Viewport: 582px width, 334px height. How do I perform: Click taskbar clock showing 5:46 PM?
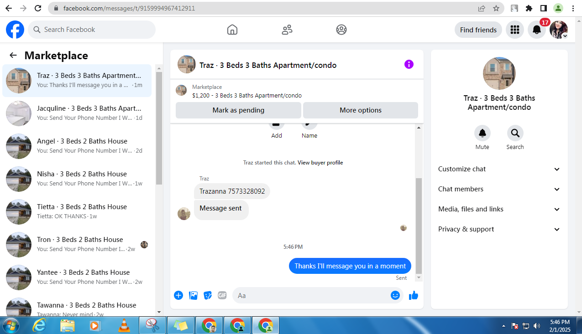(560, 325)
